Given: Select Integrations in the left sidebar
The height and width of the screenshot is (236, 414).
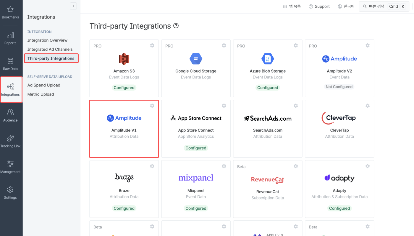Looking at the screenshot, I should 11,90.
